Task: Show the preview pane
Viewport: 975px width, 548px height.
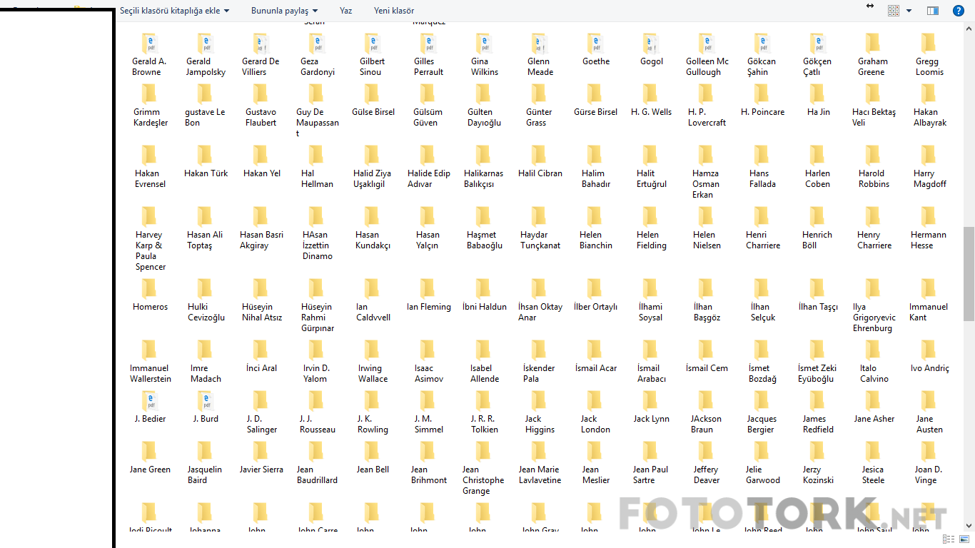Action: tap(933, 11)
